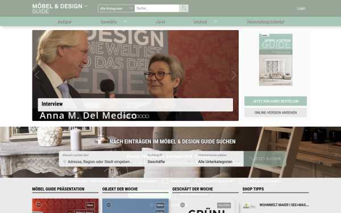Open the News menu item

point(160,22)
